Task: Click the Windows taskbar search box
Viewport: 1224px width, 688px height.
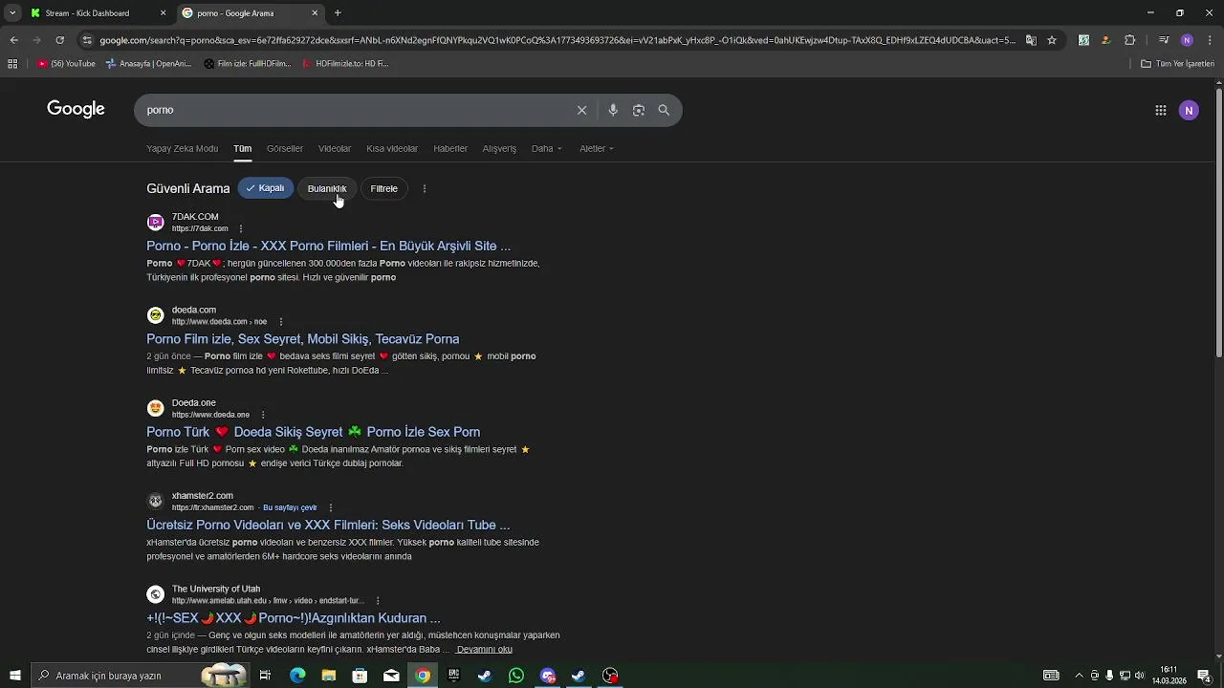Action: pos(141,676)
